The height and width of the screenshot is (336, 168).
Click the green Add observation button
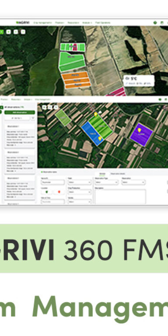pyautogui.click(x=20, y=112)
